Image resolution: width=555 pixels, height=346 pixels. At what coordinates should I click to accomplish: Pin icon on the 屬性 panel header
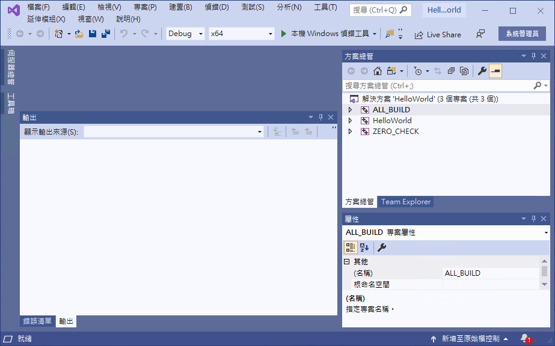(533, 219)
